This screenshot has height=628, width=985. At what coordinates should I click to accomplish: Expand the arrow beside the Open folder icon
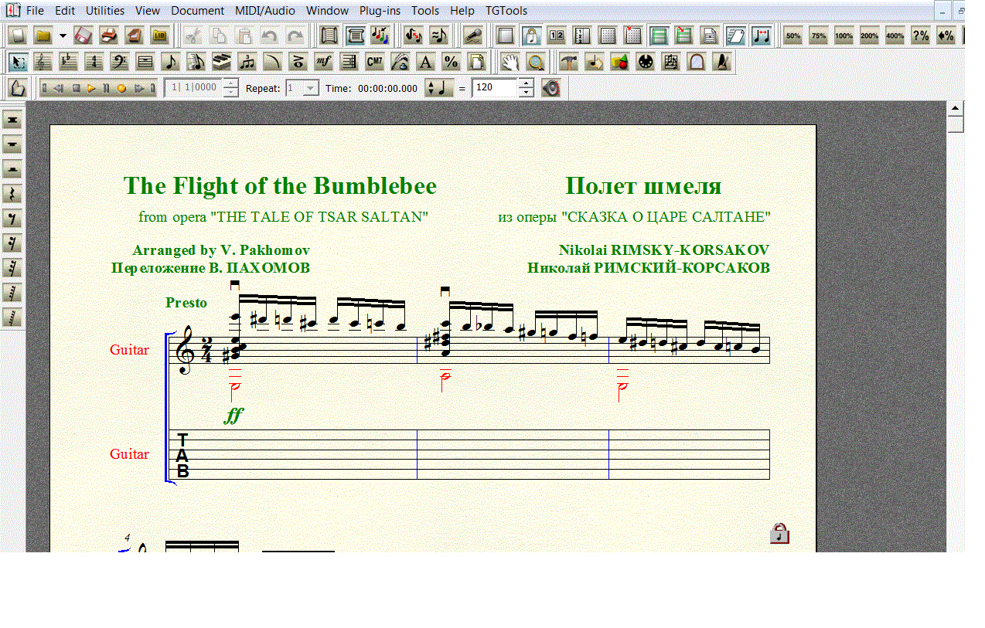tap(63, 36)
